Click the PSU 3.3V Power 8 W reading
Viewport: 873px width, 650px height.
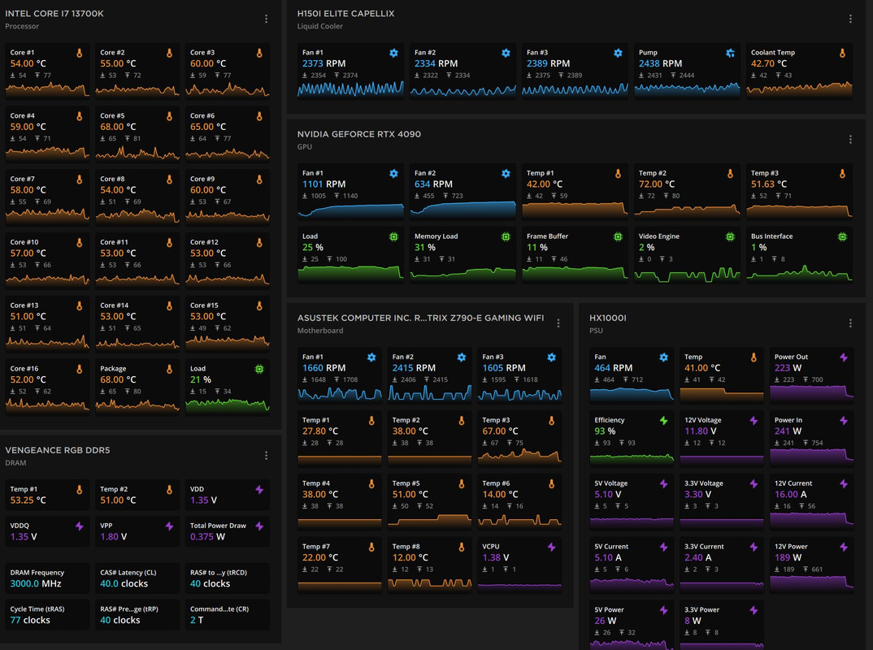click(693, 621)
